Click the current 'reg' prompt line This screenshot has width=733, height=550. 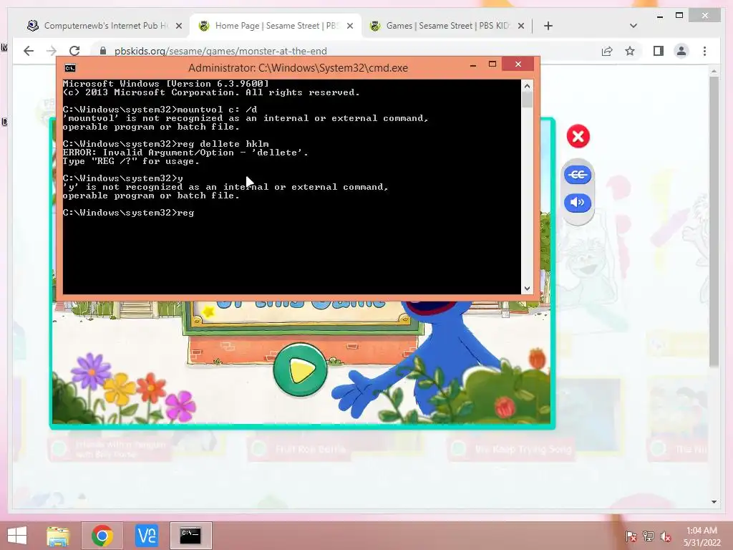click(129, 213)
